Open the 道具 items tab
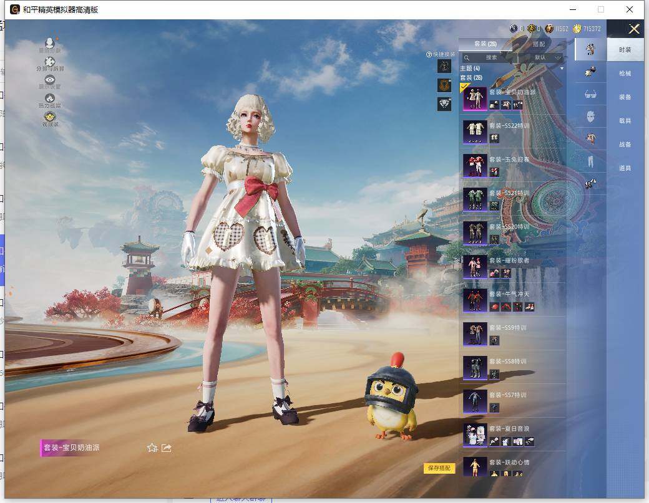The width and height of the screenshot is (649, 503). 625,168
